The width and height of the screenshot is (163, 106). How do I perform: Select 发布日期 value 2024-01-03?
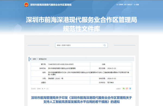click(112, 79)
